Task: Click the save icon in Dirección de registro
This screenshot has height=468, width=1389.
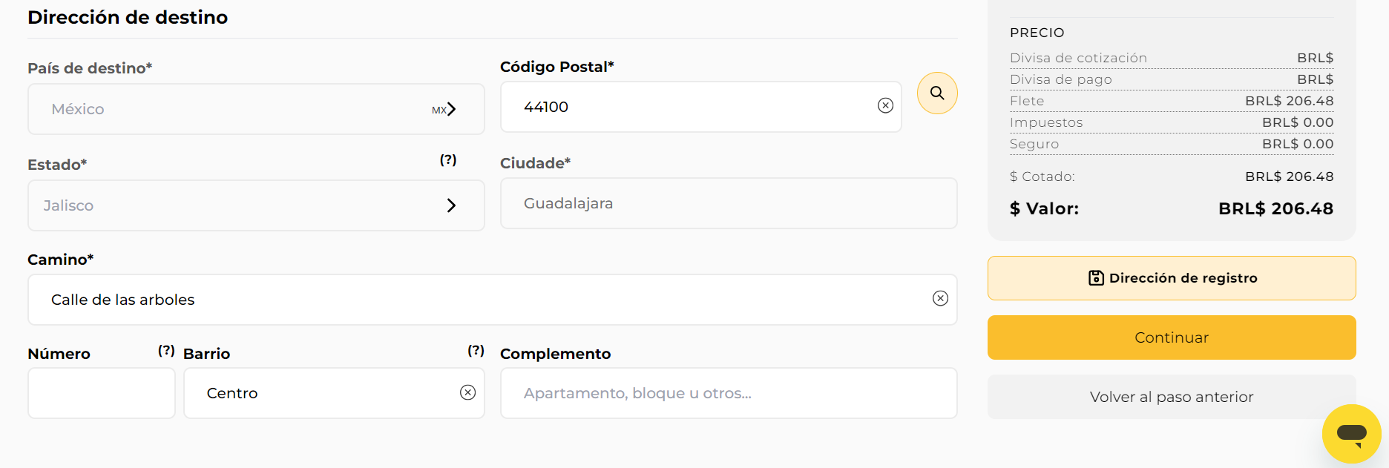Action: [x=1096, y=278]
